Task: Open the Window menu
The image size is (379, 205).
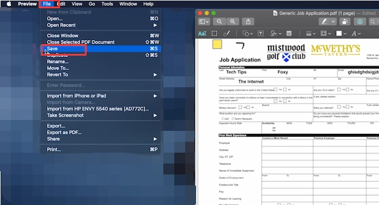Action: [128, 4]
